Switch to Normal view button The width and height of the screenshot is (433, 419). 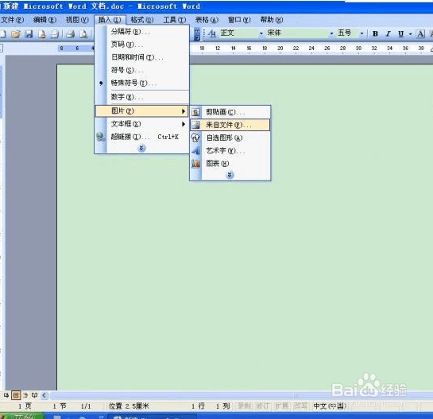(6, 395)
